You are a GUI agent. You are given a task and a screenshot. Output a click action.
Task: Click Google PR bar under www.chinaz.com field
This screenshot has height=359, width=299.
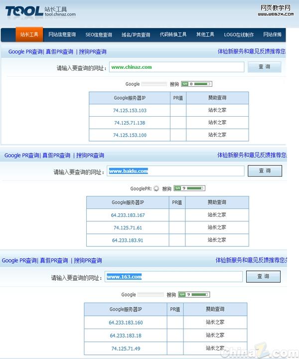(x=154, y=84)
